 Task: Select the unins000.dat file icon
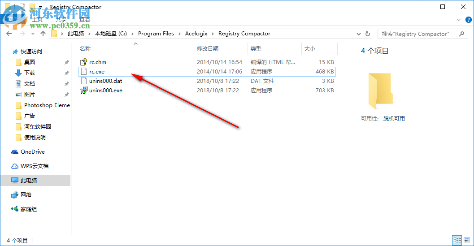click(84, 81)
